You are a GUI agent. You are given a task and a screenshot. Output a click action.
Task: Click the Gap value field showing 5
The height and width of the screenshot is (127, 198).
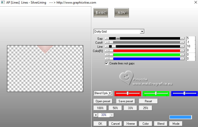coord(191,38)
